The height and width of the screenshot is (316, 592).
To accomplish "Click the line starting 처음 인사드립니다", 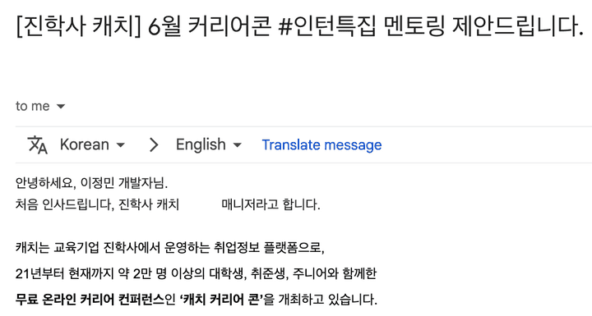I will pyautogui.click(x=168, y=204).
